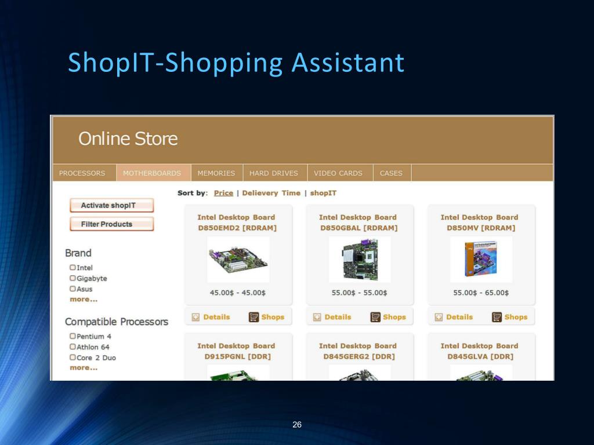Open the Intel Desktop Board D850GBAL title
The width and height of the screenshot is (594, 445).
coord(358,222)
